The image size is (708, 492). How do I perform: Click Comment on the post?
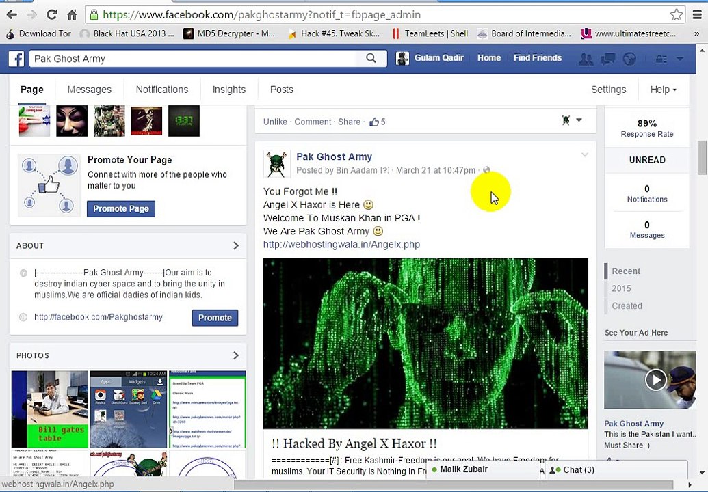313,122
